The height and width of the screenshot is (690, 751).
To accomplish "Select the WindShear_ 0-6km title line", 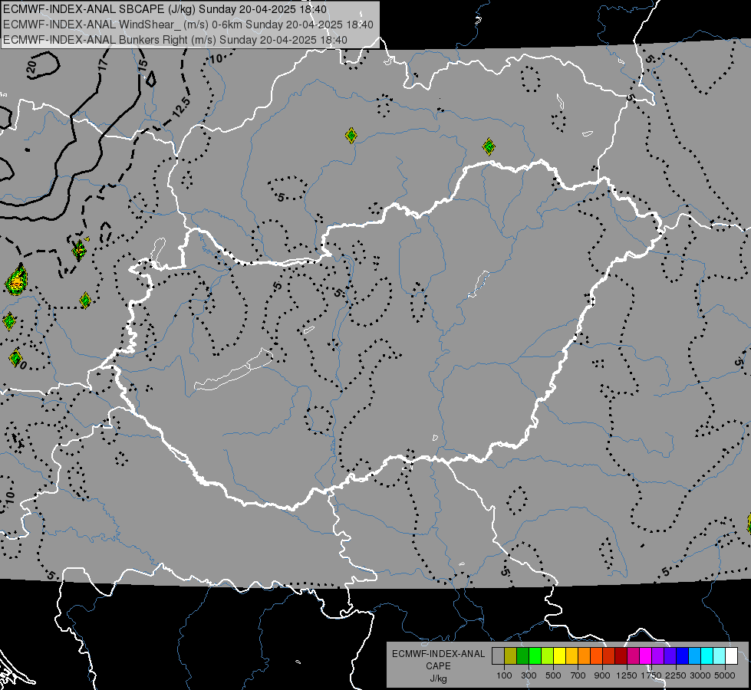I will click(188, 25).
